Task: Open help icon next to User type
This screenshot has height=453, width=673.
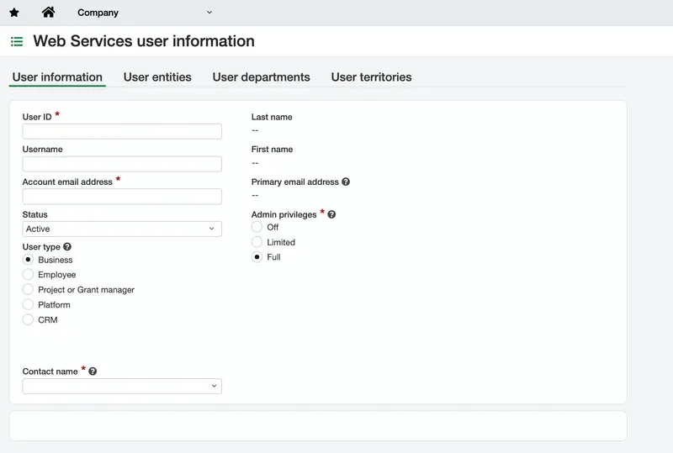Action: (67, 246)
